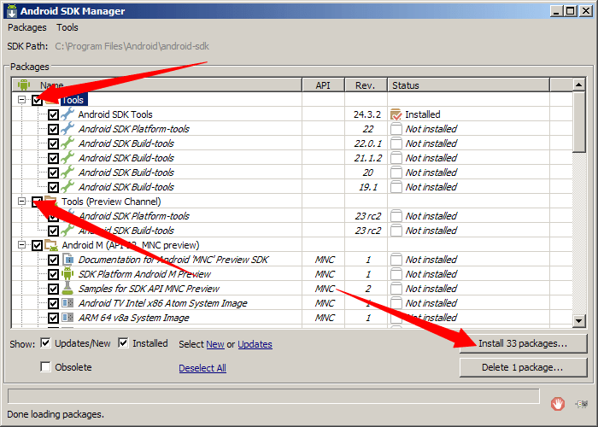This screenshot has width=598, height=427.
Task: Select Samples for SDK API MNC Preview row
Action: [x=292, y=289]
